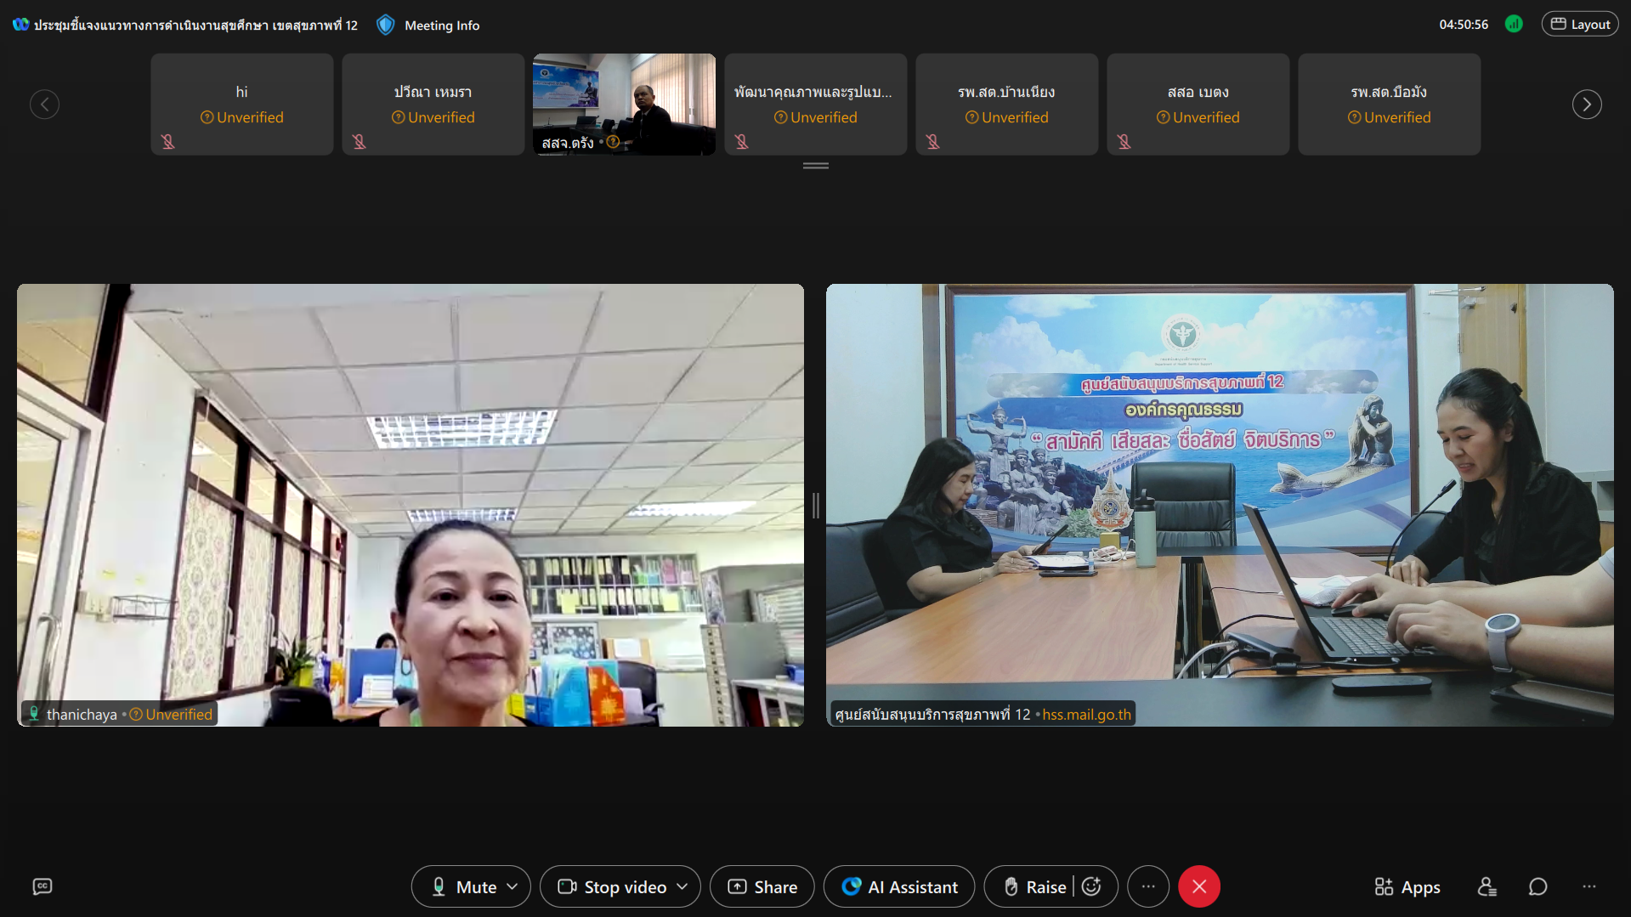Open more options menu in control bar
The width and height of the screenshot is (1631, 917).
click(x=1148, y=886)
